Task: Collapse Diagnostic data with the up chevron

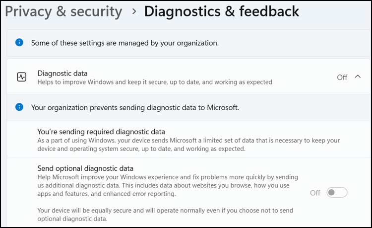Action: click(358, 76)
